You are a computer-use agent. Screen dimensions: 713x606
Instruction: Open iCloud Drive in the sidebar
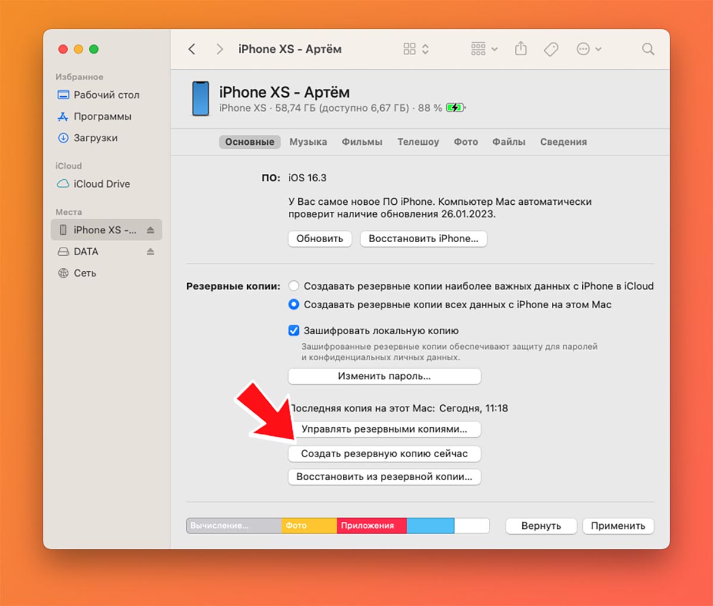101,184
